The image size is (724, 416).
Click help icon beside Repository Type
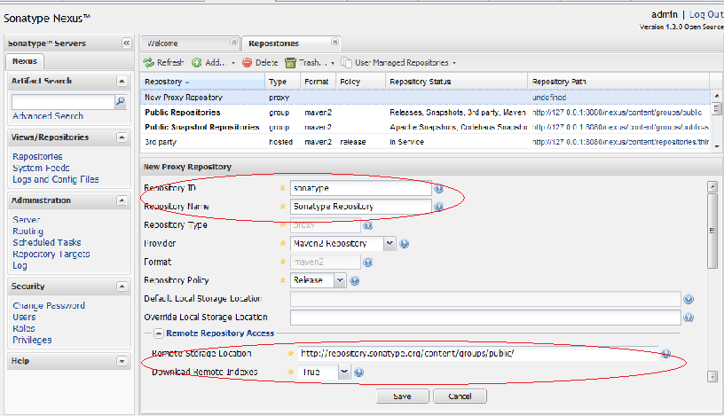point(368,225)
